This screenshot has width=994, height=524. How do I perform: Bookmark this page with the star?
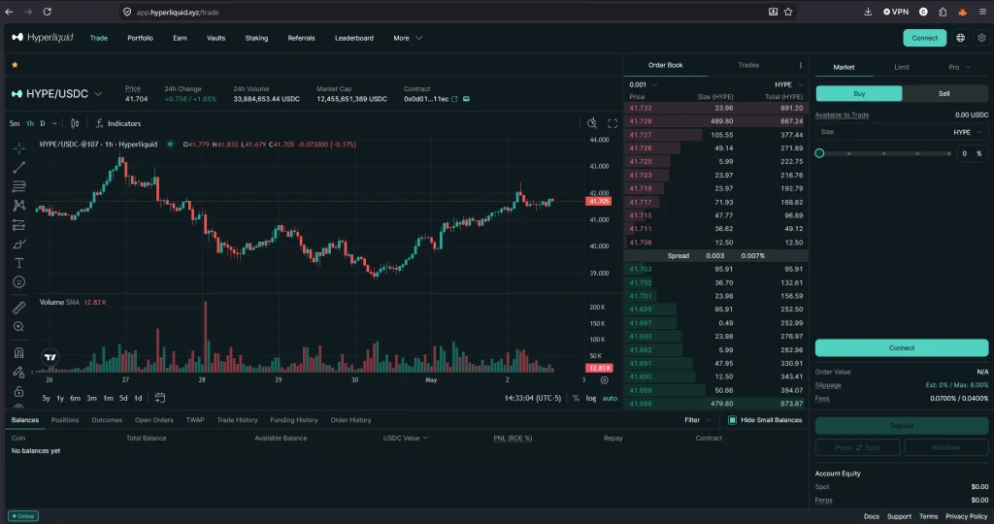788,12
